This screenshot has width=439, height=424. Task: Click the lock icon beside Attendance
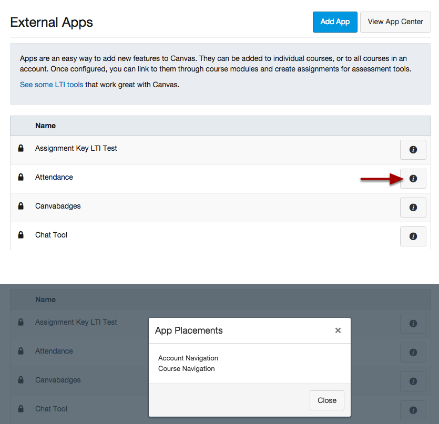tap(21, 177)
